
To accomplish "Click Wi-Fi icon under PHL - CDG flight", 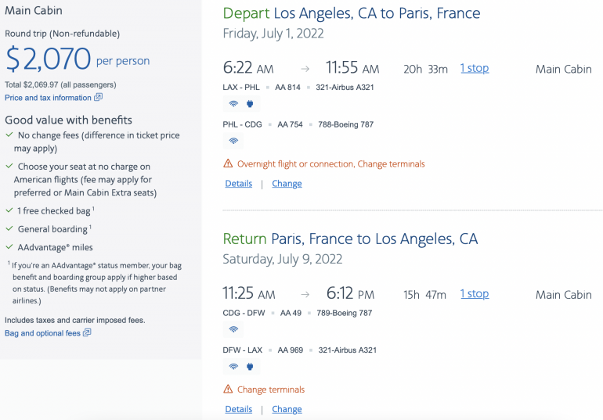I will click(x=233, y=141).
